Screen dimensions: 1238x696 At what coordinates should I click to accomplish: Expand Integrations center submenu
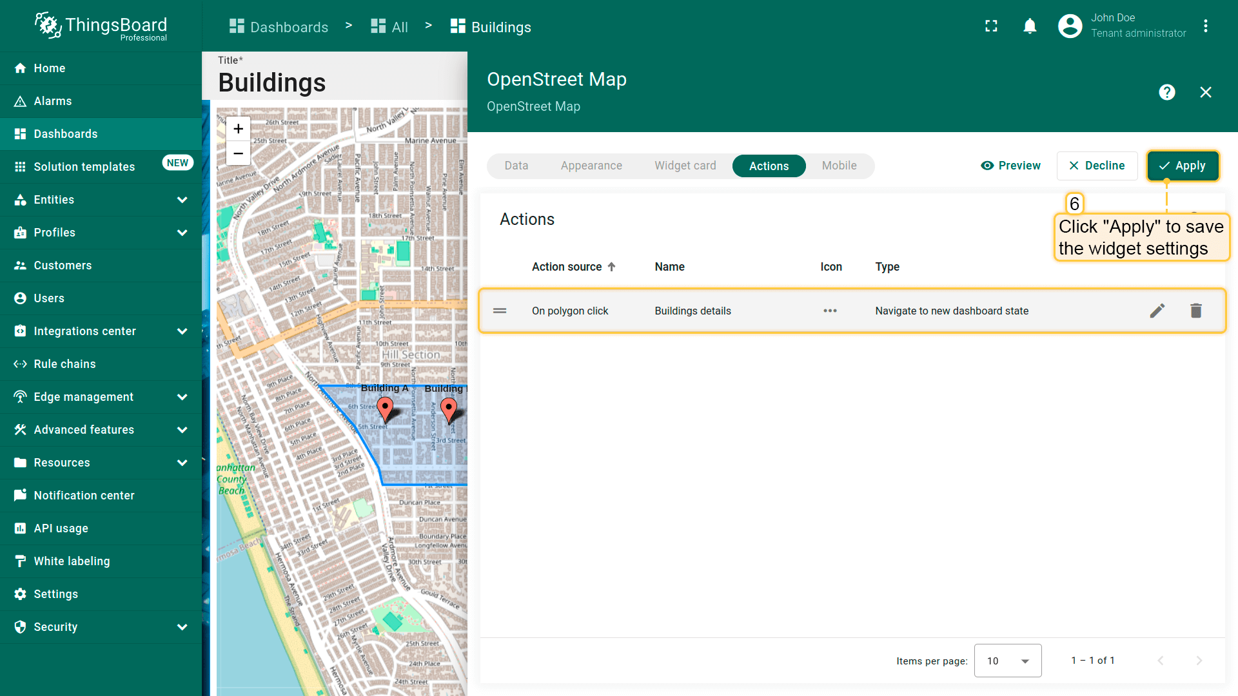click(x=182, y=331)
